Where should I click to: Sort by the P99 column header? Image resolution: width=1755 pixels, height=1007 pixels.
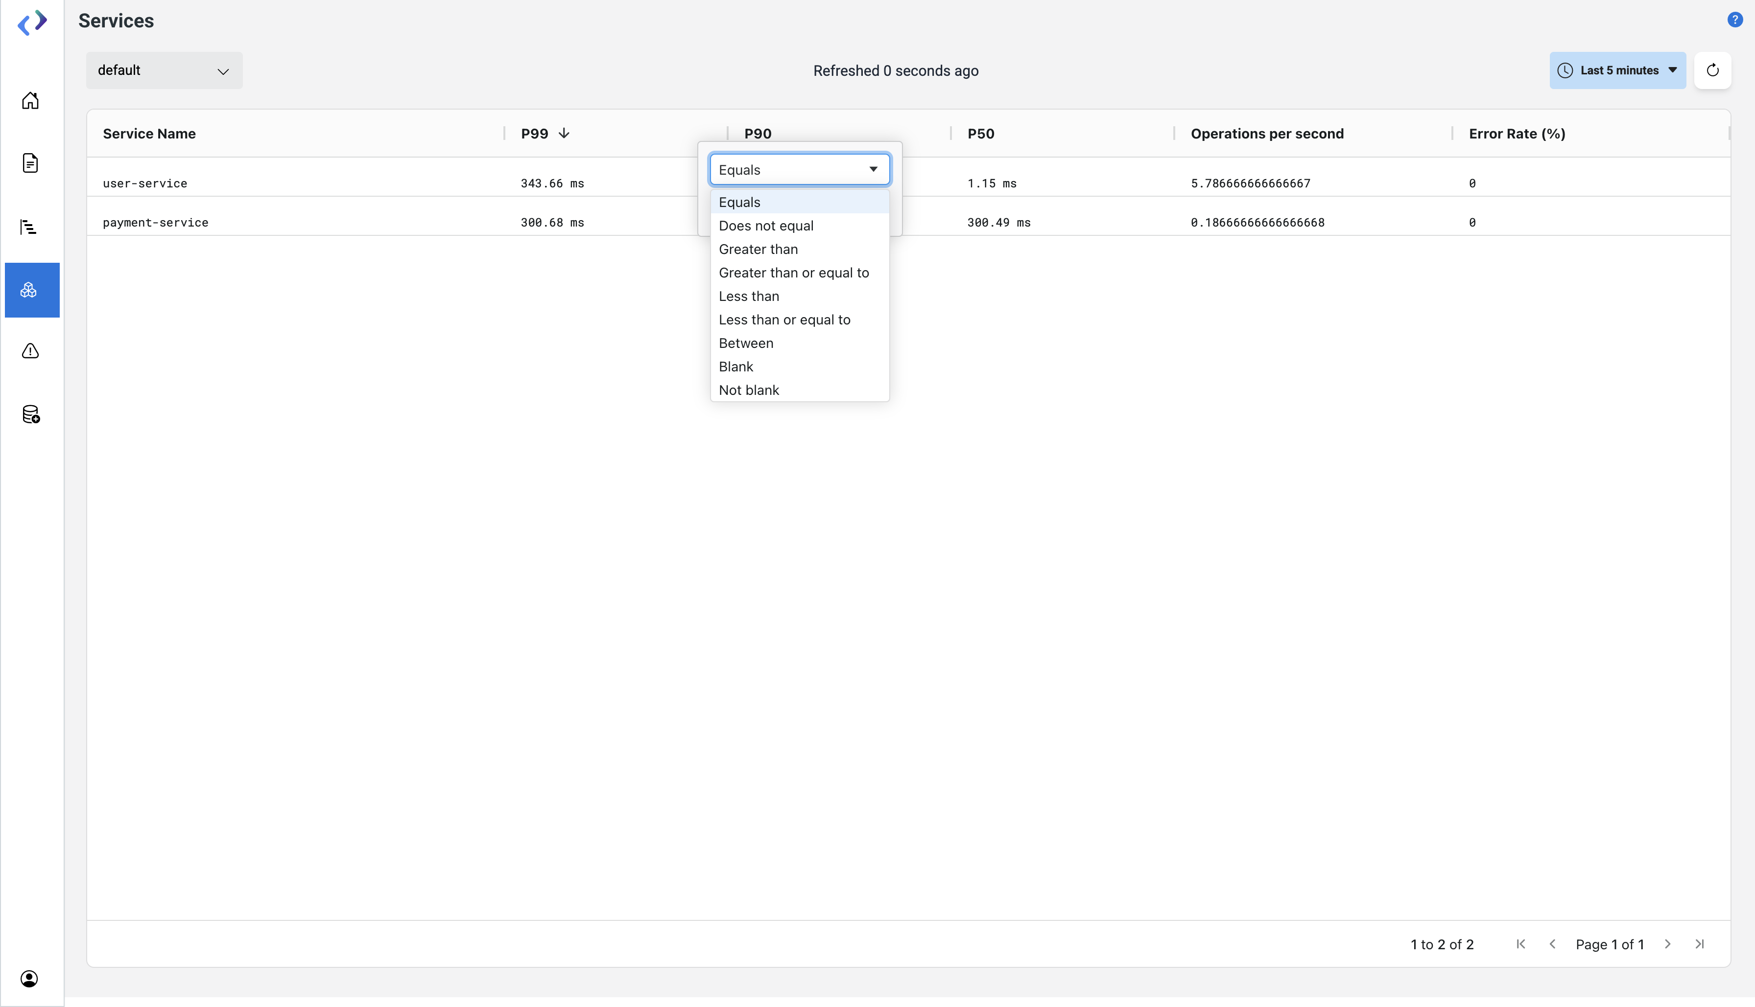click(535, 134)
